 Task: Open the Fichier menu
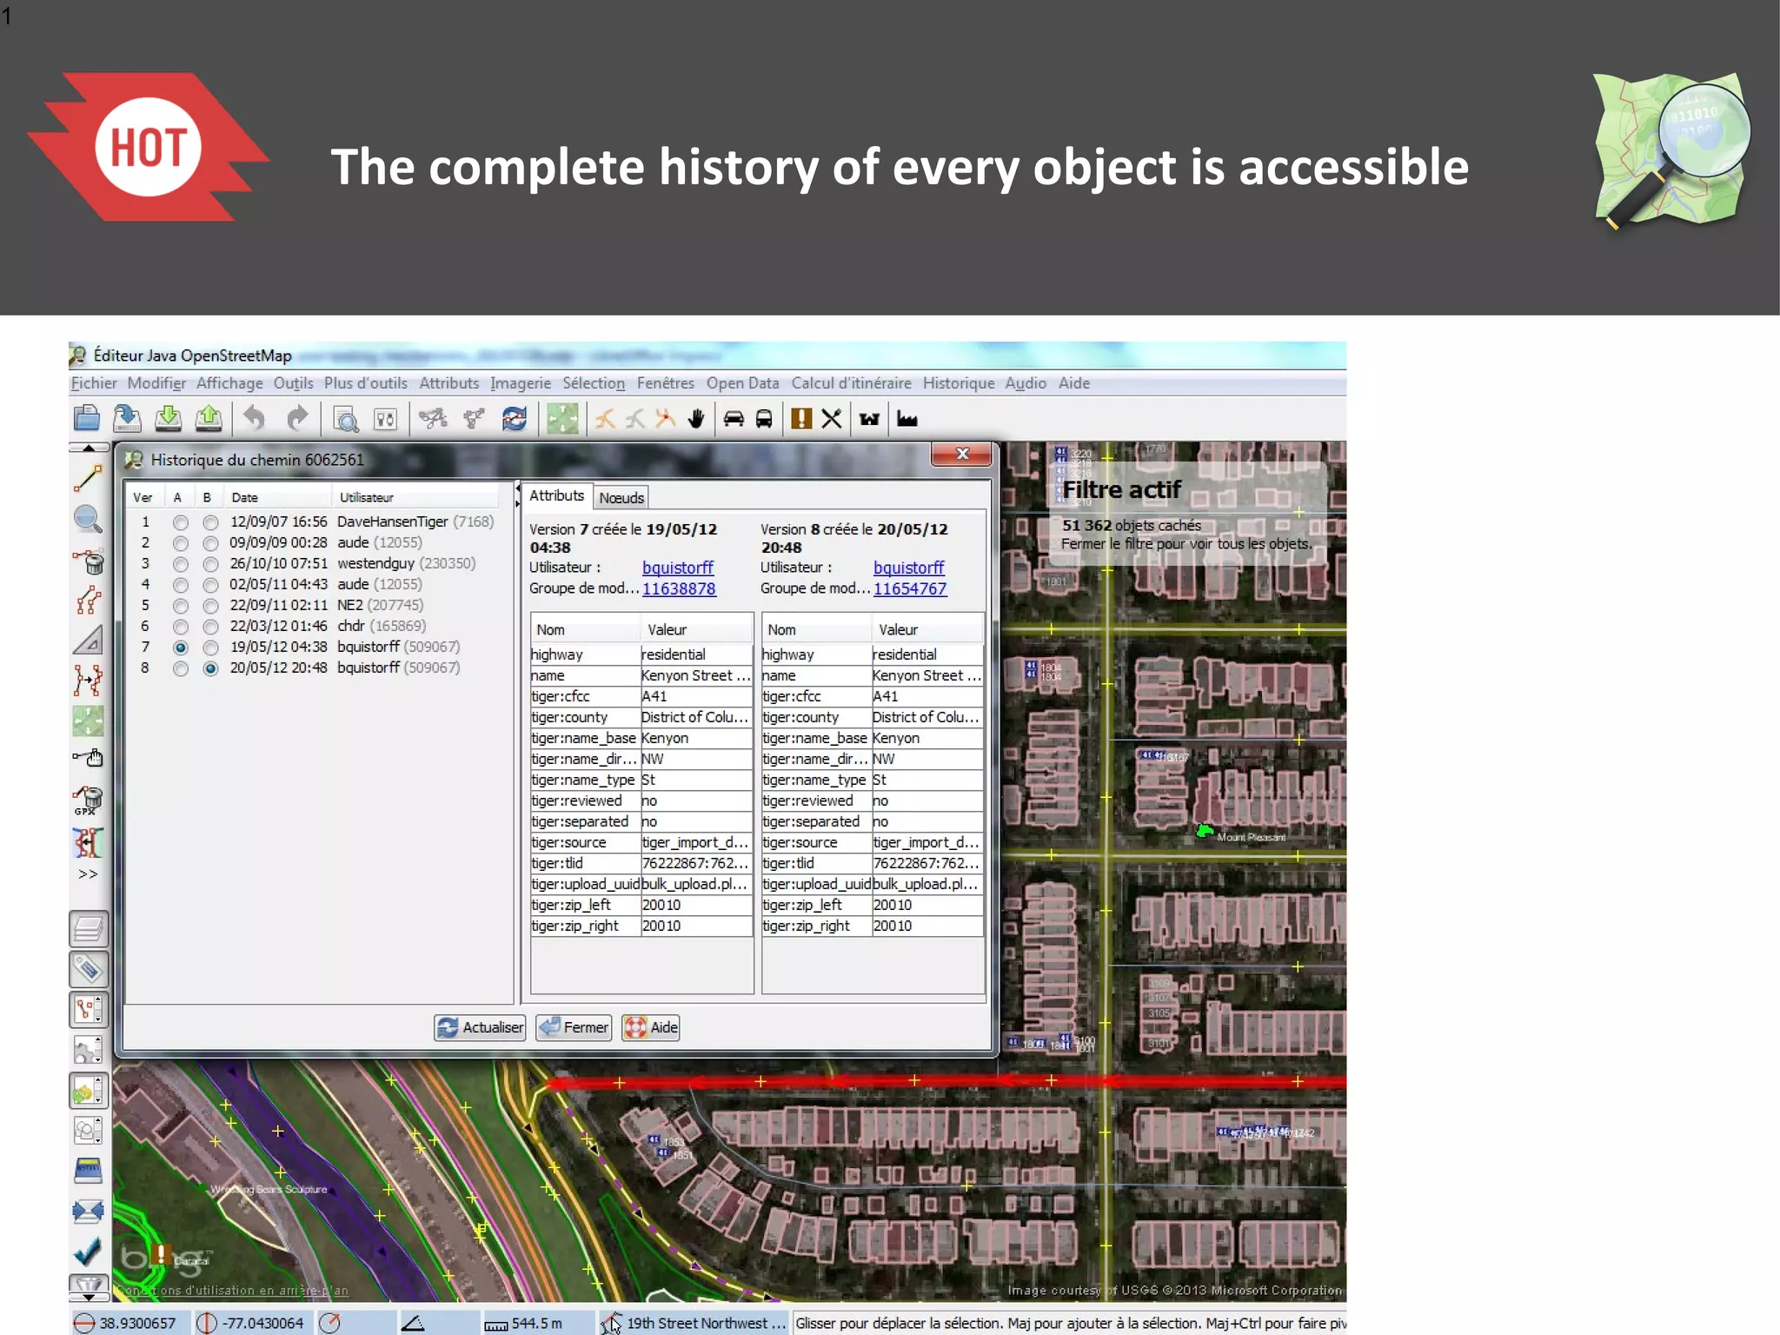pyautogui.click(x=94, y=383)
